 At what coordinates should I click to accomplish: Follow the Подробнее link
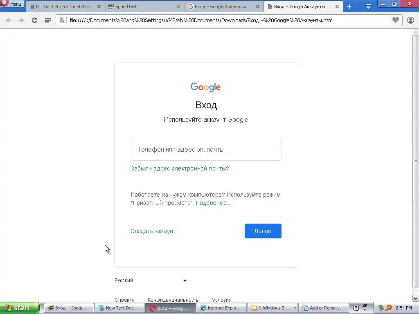pos(214,203)
